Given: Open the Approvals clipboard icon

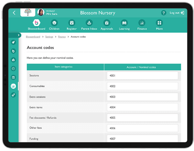Looking at the screenshot, I should pyautogui.click(x=107, y=23).
